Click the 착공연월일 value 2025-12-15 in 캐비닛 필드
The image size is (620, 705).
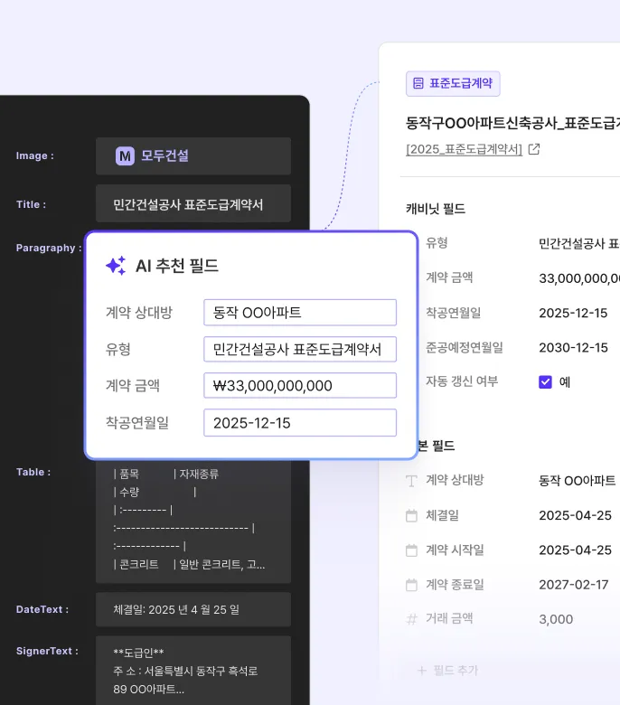click(573, 313)
